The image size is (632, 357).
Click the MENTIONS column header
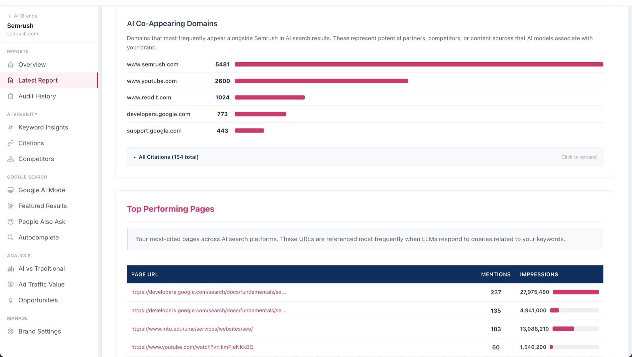pyautogui.click(x=496, y=274)
